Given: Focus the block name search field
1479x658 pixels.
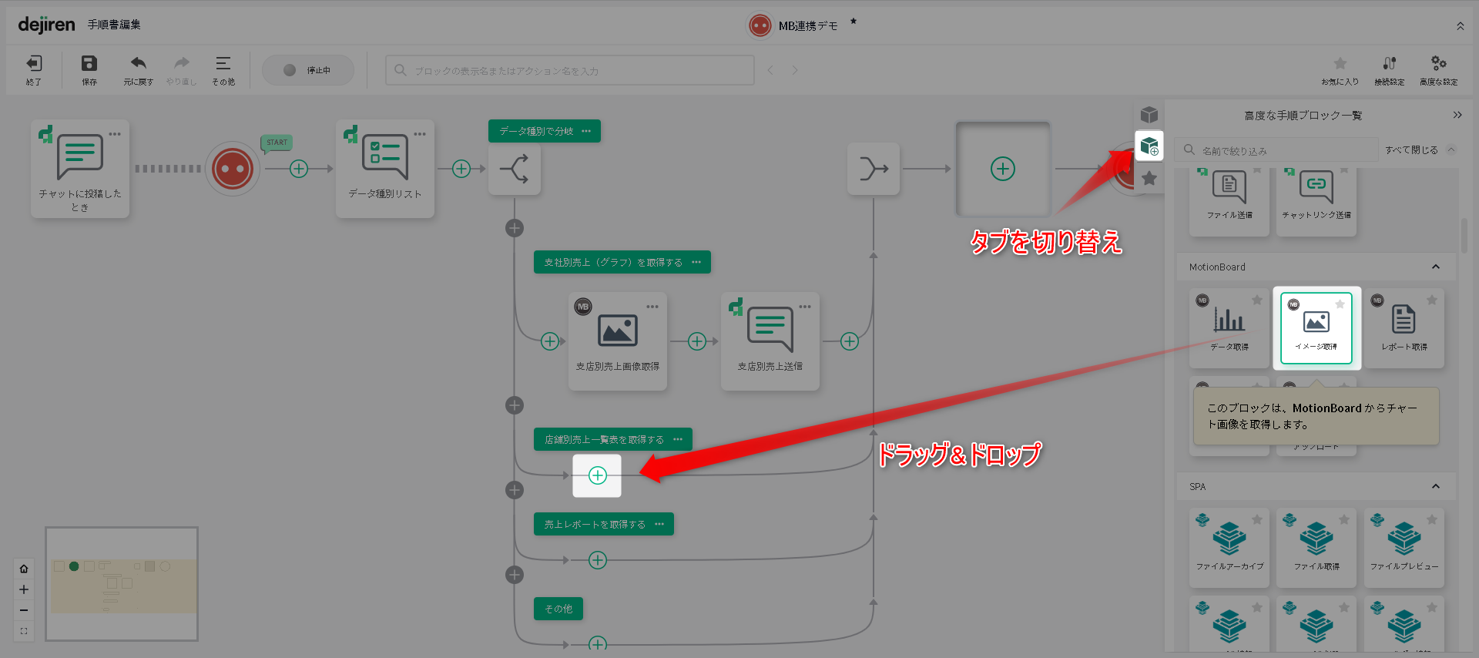Looking at the screenshot, I should [570, 70].
